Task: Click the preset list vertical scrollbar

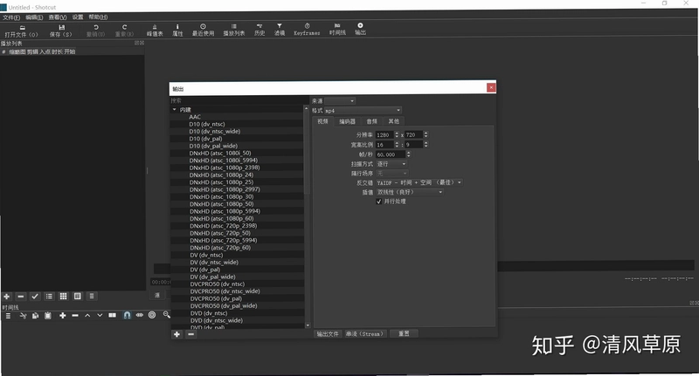Action: pos(307,151)
